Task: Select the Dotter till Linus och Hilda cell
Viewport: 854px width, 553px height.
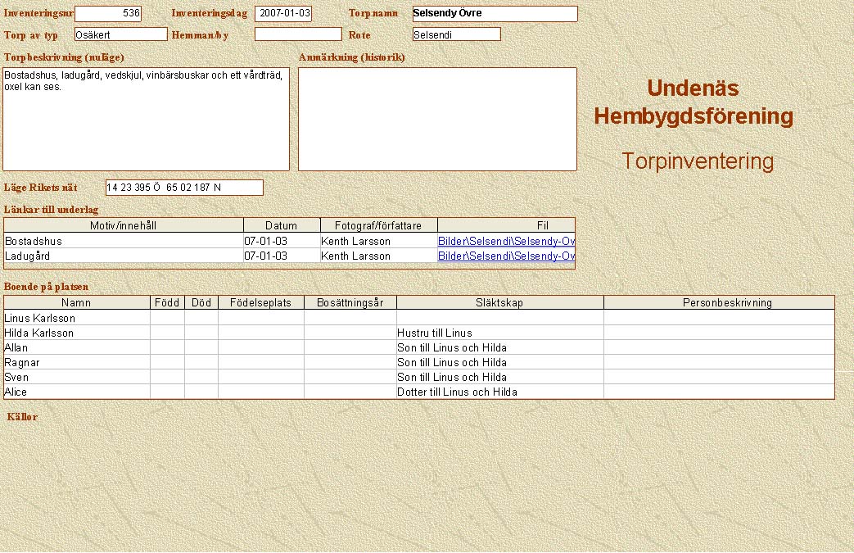Action: point(499,392)
